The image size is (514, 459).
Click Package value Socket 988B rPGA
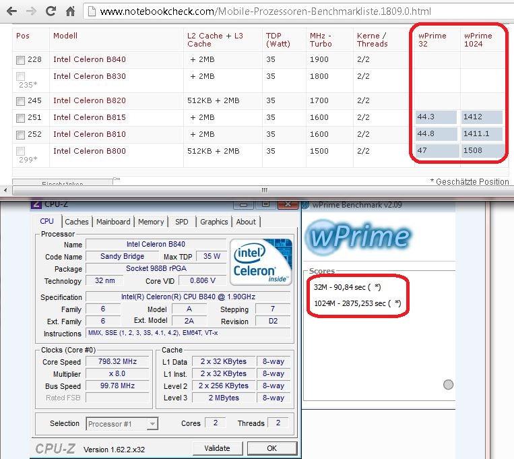click(x=156, y=268)
